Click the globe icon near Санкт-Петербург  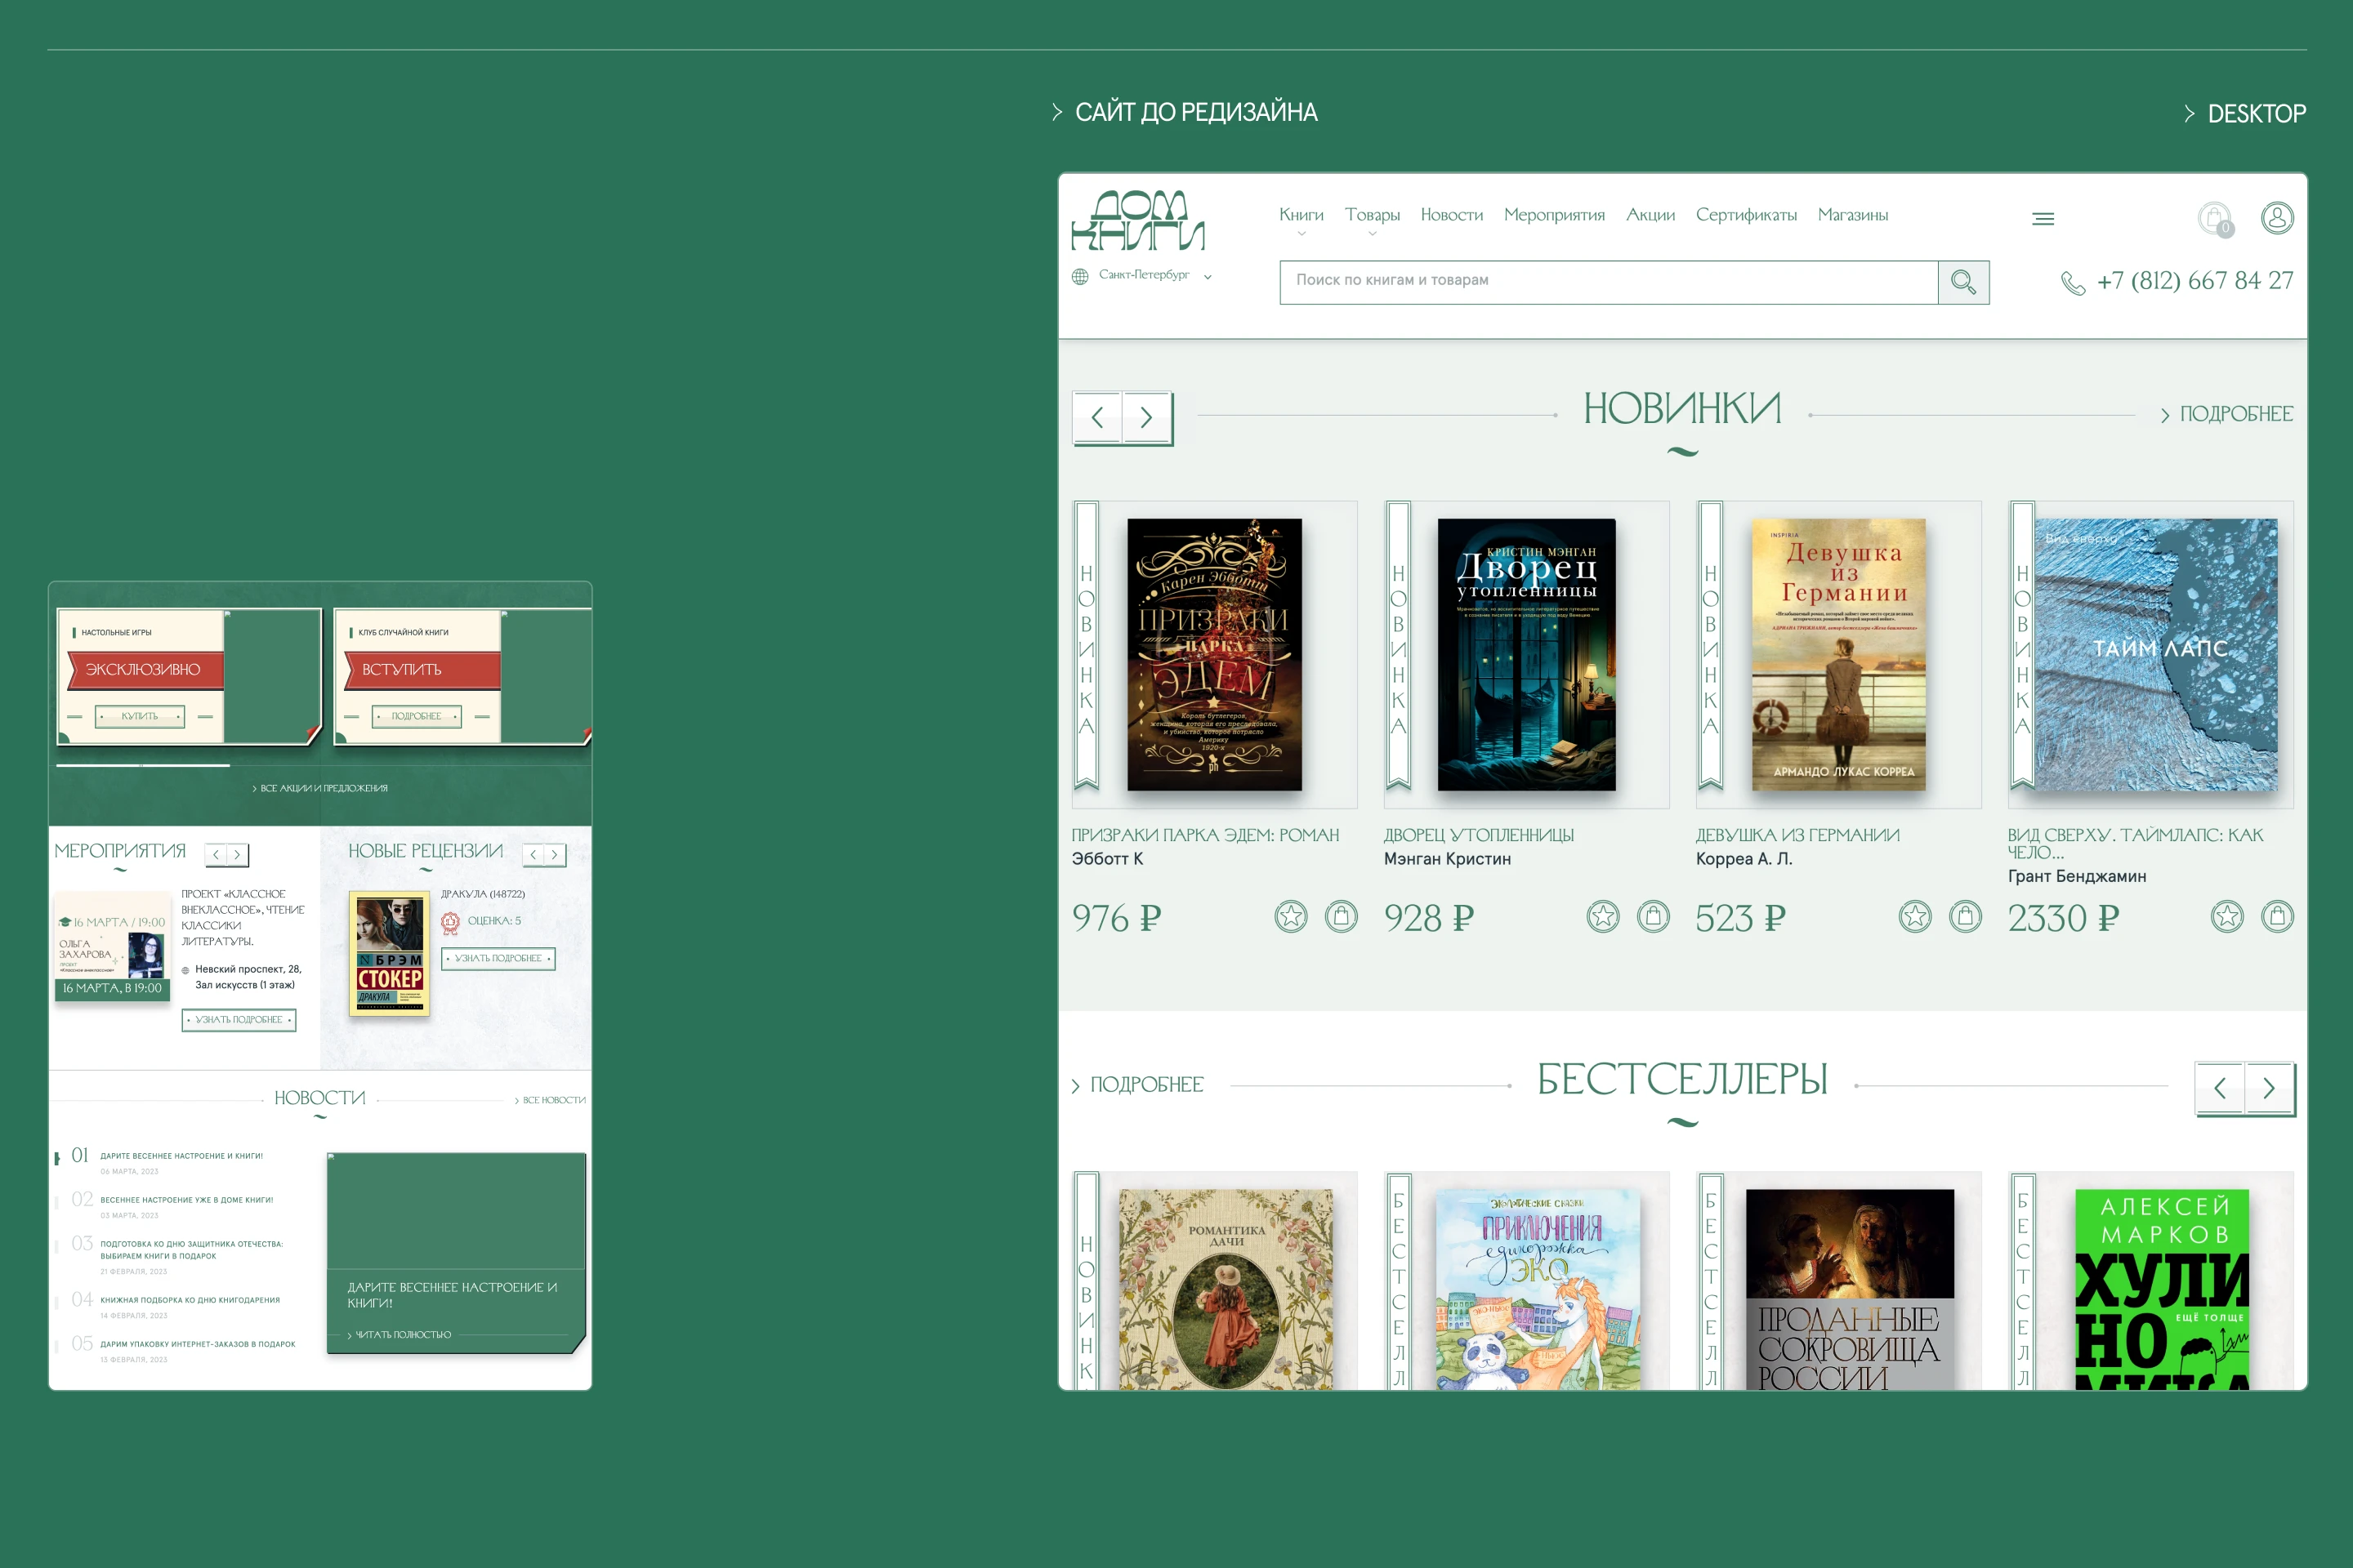click(1080, 276)
